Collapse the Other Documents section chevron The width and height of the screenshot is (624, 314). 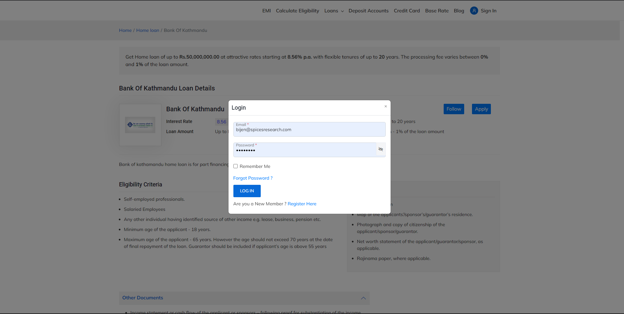(363, 298)
